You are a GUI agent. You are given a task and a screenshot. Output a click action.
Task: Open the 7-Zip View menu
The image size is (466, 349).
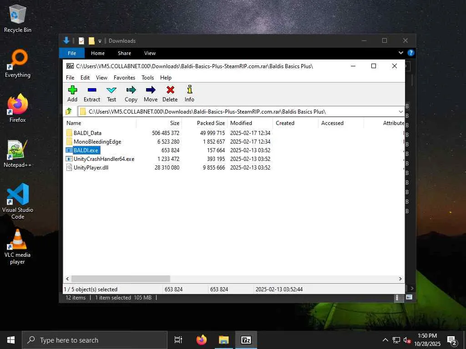click(101, 77)
